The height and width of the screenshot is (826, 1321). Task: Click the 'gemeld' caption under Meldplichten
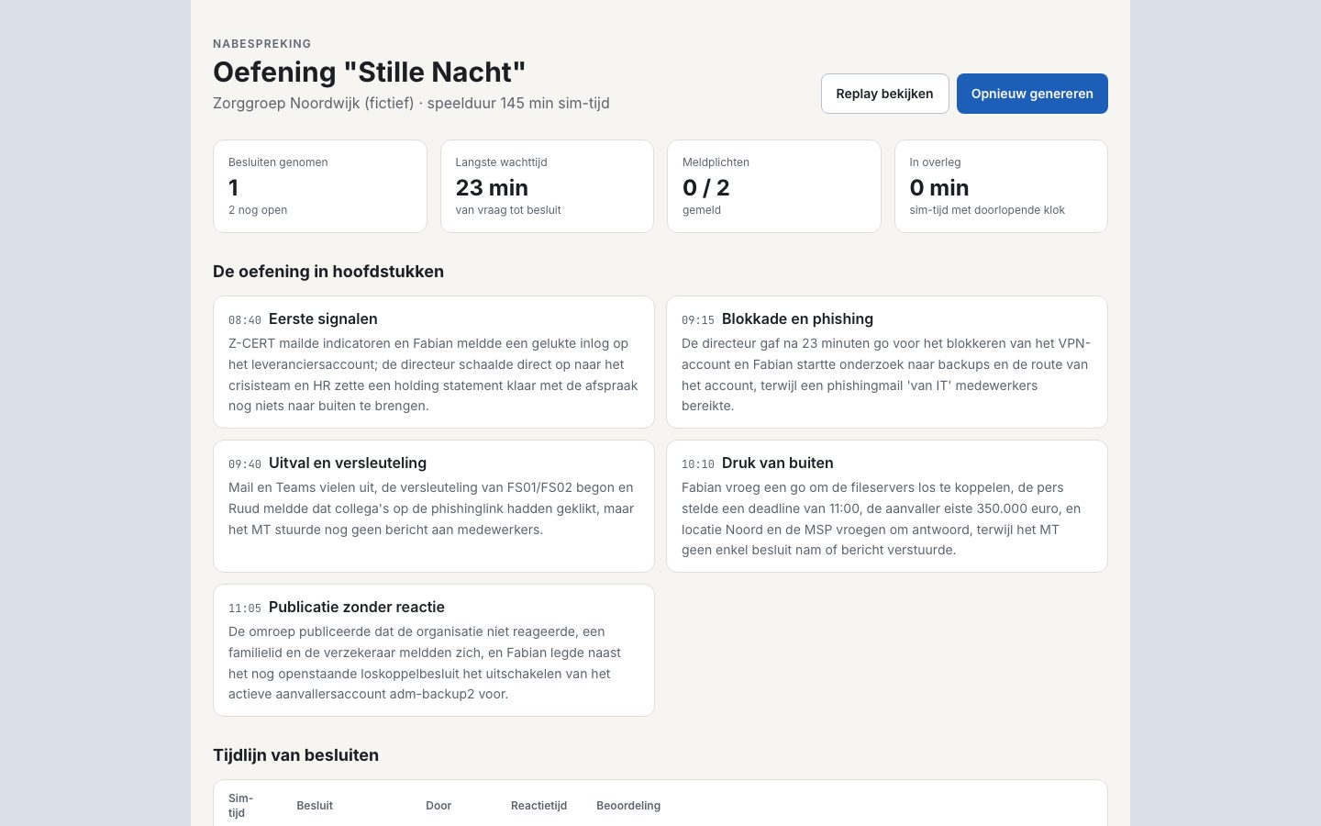point(702,210)
